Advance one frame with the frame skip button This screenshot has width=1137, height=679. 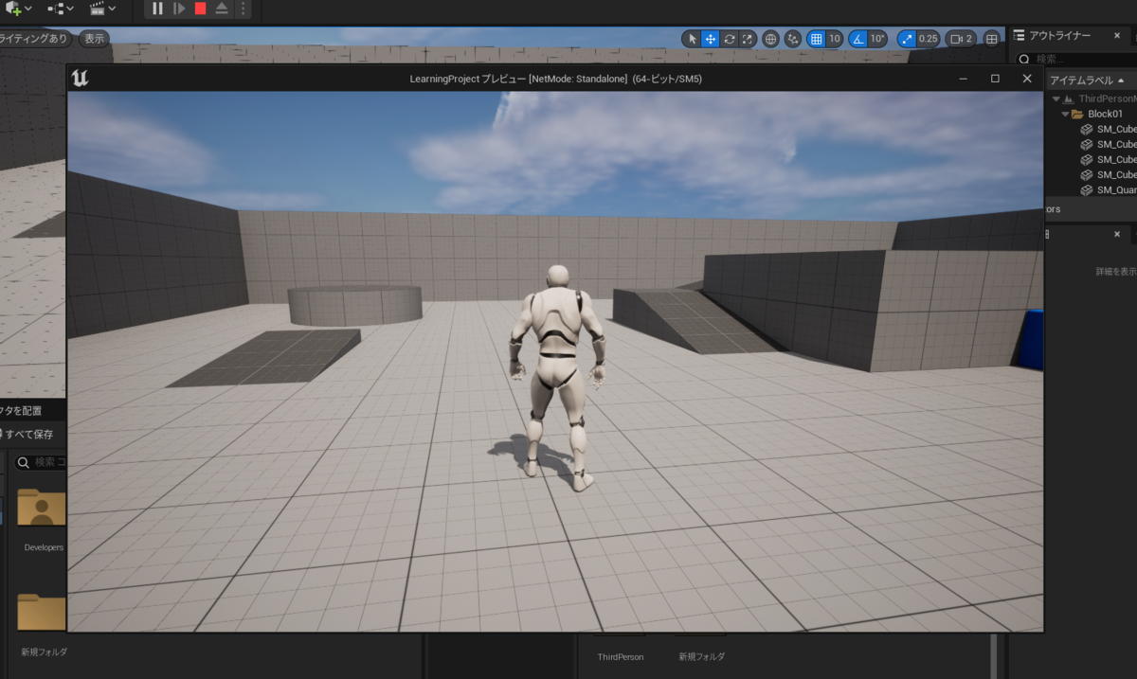[179, 9]
